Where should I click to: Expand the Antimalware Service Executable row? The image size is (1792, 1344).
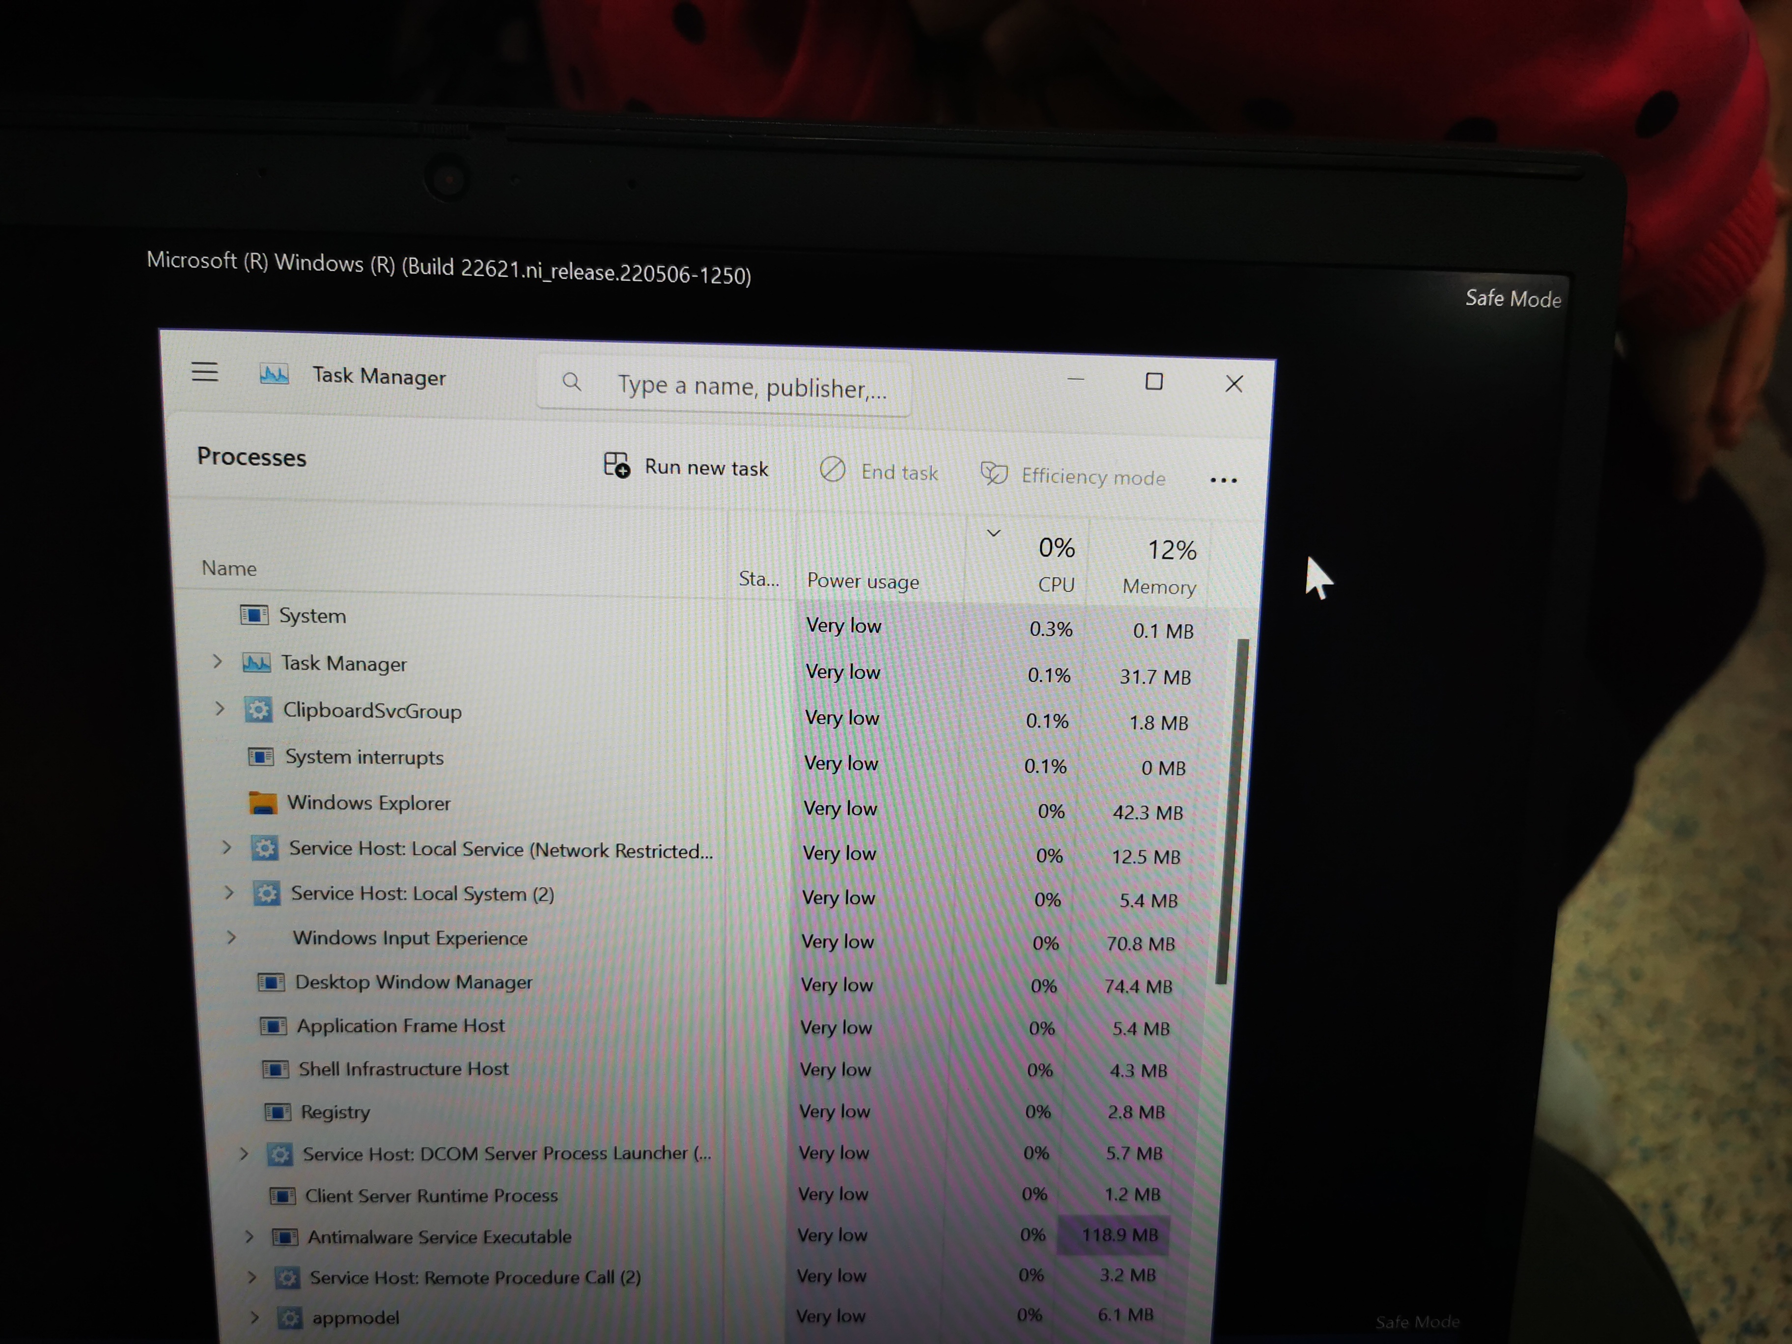coord(250,1236)
